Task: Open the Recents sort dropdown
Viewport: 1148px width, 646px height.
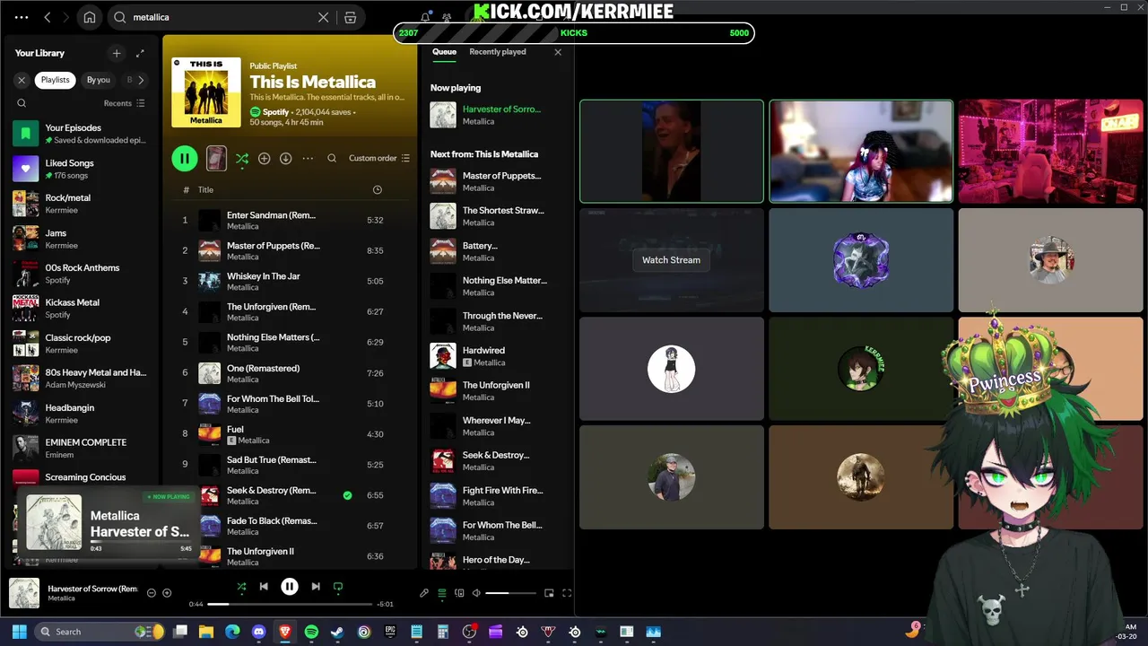Action: 124,103
